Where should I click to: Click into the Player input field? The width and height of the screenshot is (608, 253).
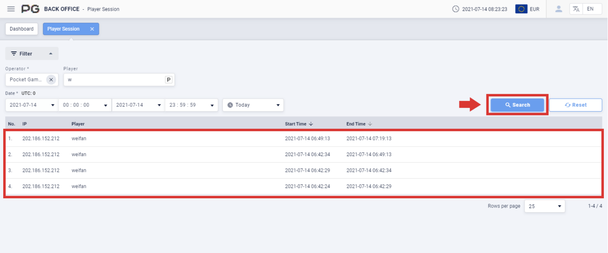(x=114, y=80)
